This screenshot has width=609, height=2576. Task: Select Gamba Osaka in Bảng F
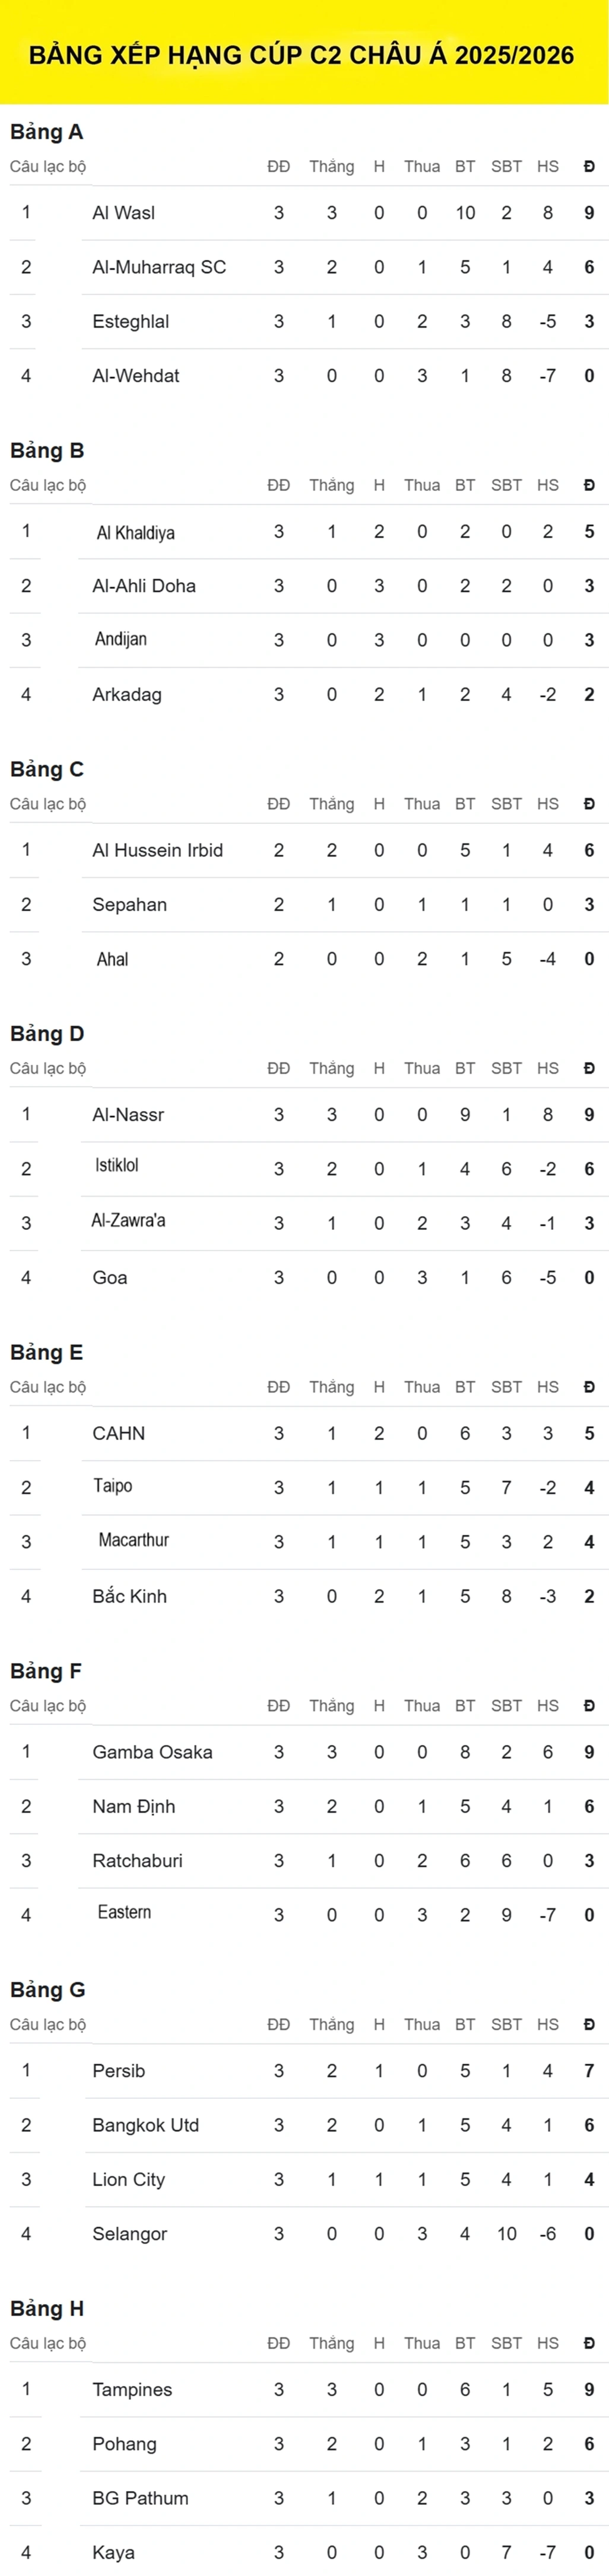(152, 1752)
